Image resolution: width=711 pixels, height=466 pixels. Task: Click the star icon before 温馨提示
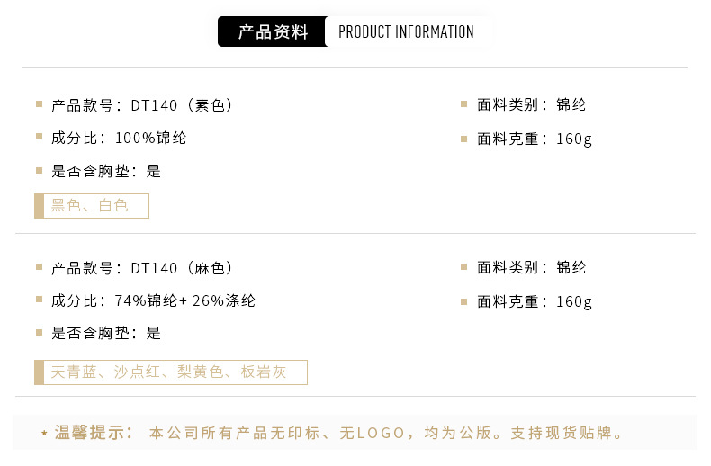[x=44, y=435]
